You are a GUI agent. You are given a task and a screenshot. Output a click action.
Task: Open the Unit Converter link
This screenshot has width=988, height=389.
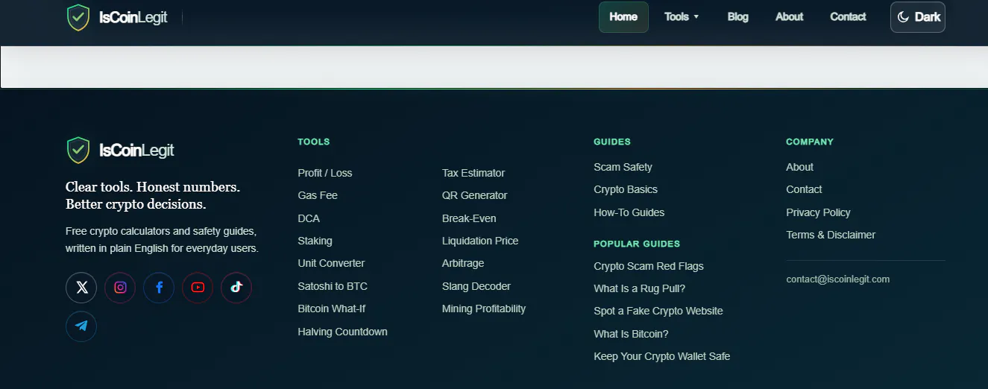click(331, 263)
